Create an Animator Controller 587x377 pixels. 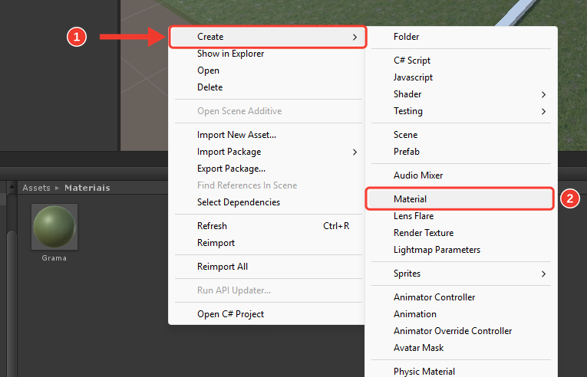(x=461, y=297)
